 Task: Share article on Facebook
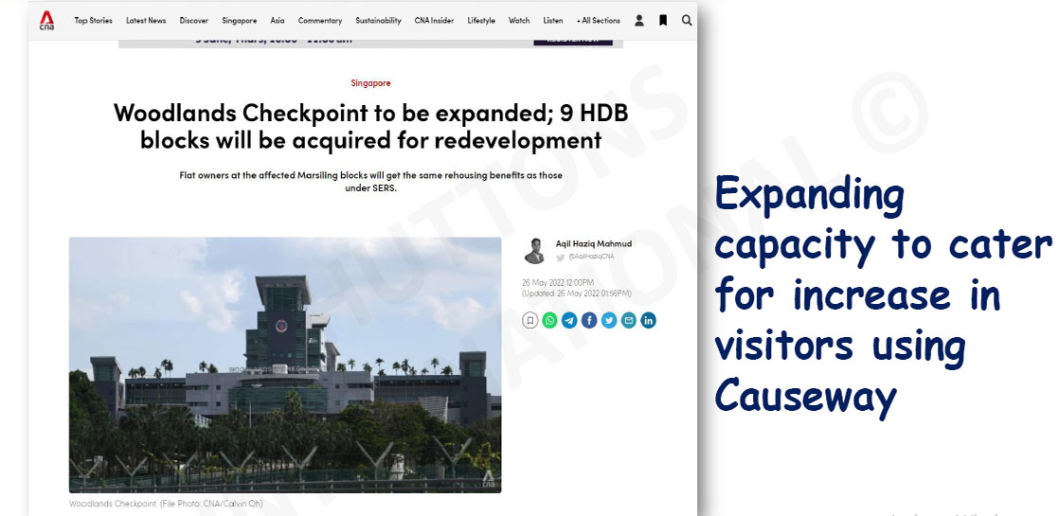point(589,320)
